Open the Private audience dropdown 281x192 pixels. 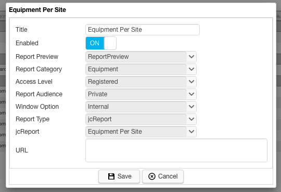(x=141, y=94)
